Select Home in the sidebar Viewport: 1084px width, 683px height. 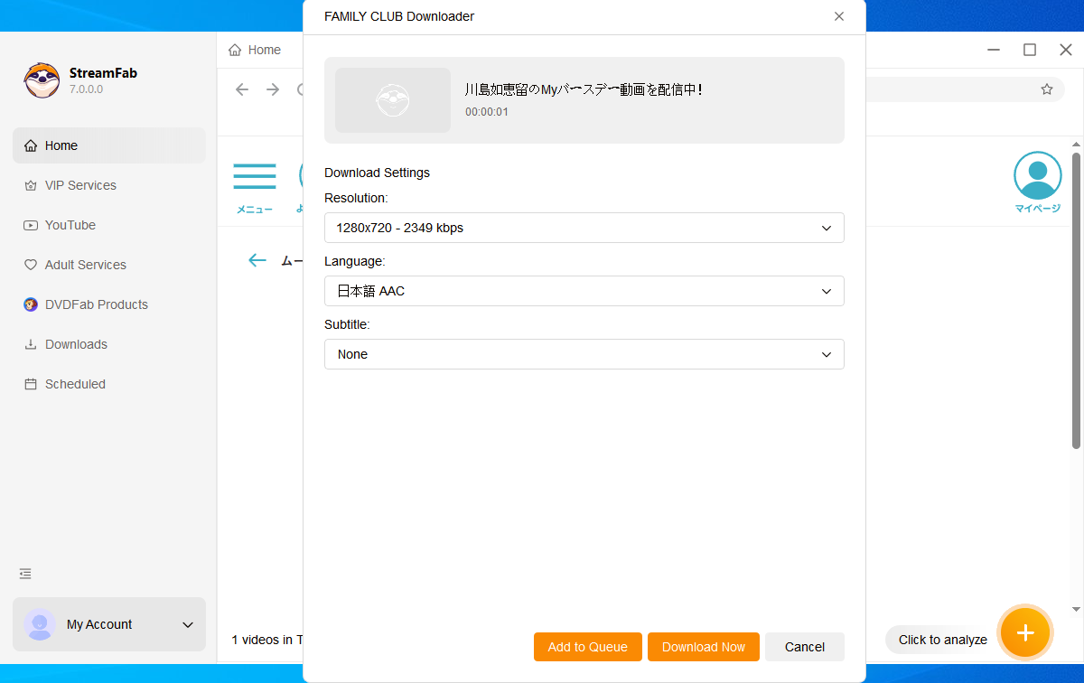click(61, 145)
